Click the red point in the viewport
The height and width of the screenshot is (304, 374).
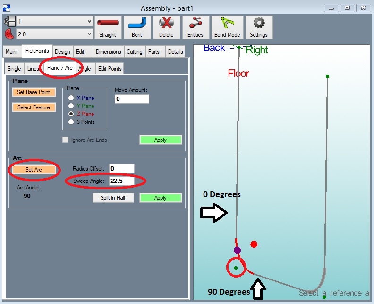254,244
